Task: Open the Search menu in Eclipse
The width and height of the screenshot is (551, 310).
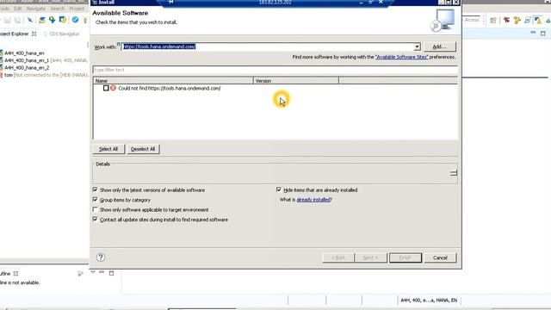Action: click(57, 9)
